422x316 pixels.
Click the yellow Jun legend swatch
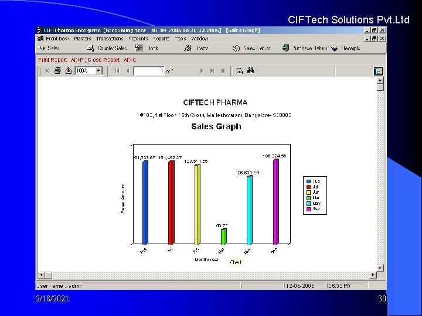click(x=309, y=193)
